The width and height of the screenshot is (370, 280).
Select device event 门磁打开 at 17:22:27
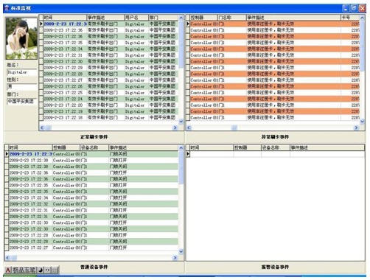(94, 248)
